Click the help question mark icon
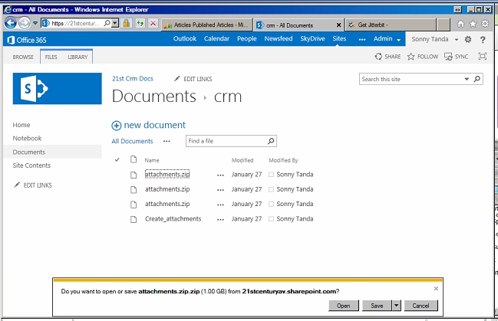This screenshot has width=498, height=321. click(x=483, y=40)
